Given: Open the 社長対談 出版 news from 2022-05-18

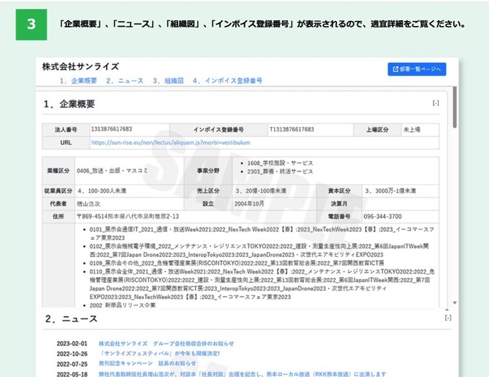Looking at the screenshot, I should 242,374.
